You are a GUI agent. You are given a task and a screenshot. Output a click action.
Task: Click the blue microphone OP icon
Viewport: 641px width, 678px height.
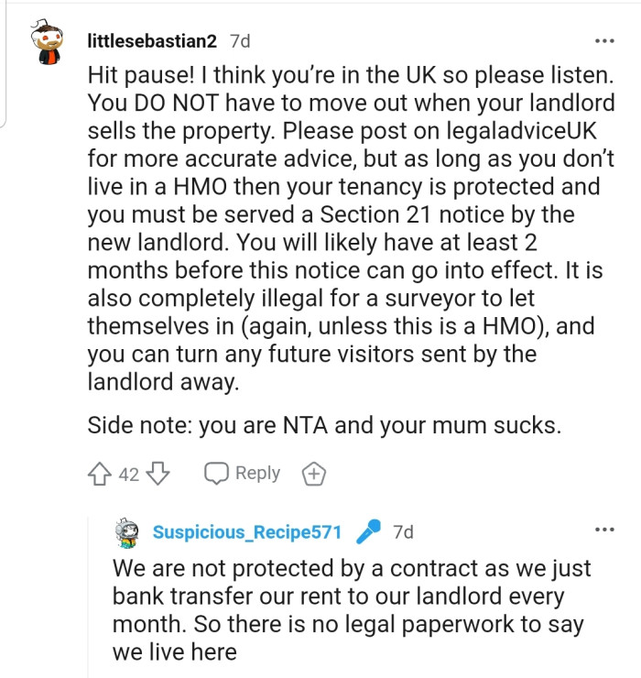(x=367, y=531)
